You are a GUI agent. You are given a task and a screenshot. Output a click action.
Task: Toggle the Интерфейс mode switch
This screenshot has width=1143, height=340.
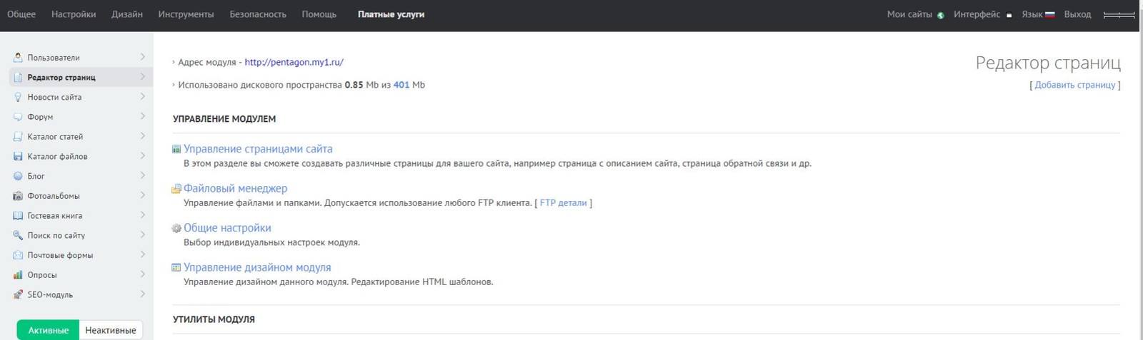pyautogui.click(x=1009, y=15)
